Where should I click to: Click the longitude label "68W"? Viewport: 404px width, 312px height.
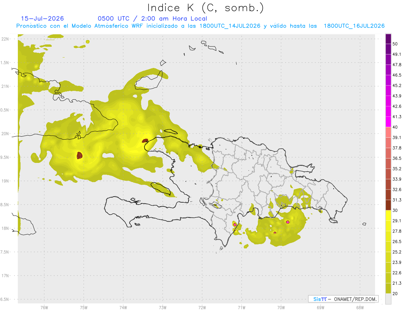(x=360, y=308)
